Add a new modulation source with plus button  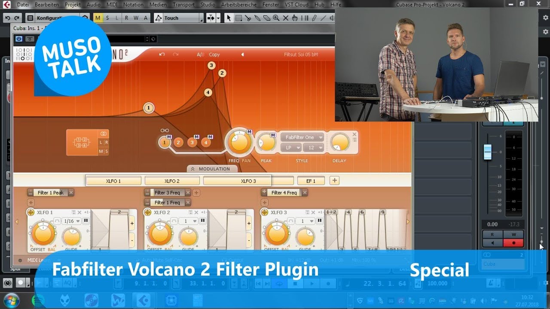pyautogui.click(x=334, y=181)
